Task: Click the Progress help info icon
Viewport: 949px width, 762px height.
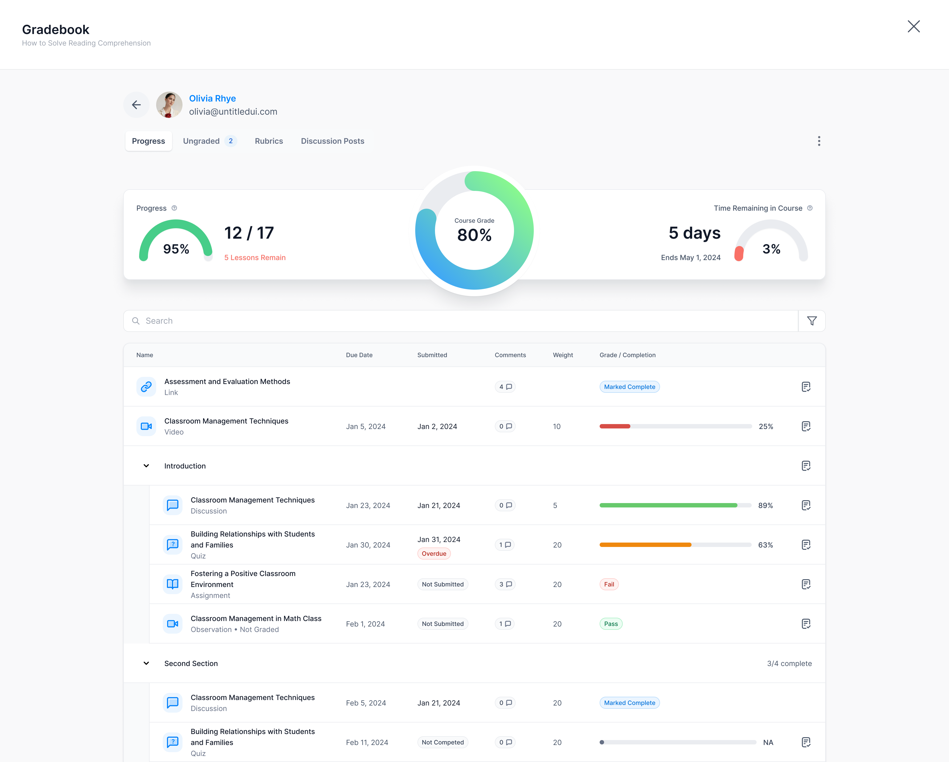Action: (174, 208)
